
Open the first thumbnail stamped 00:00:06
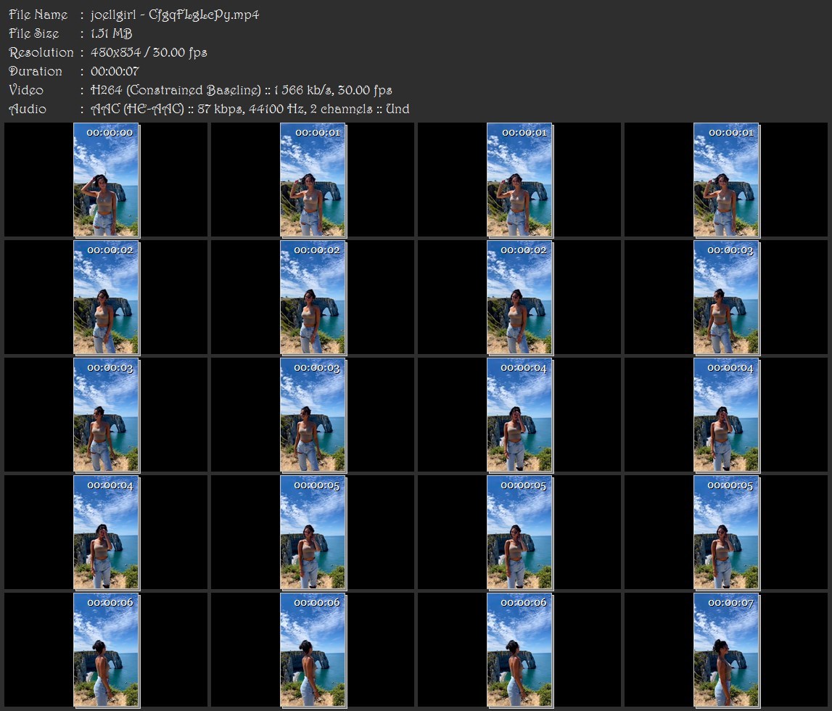click(x=106, y=651)
